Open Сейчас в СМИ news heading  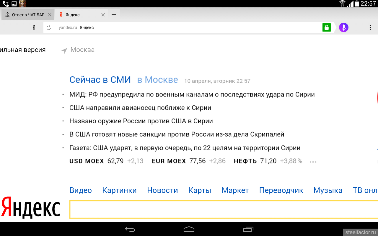(x=100, y=80)
